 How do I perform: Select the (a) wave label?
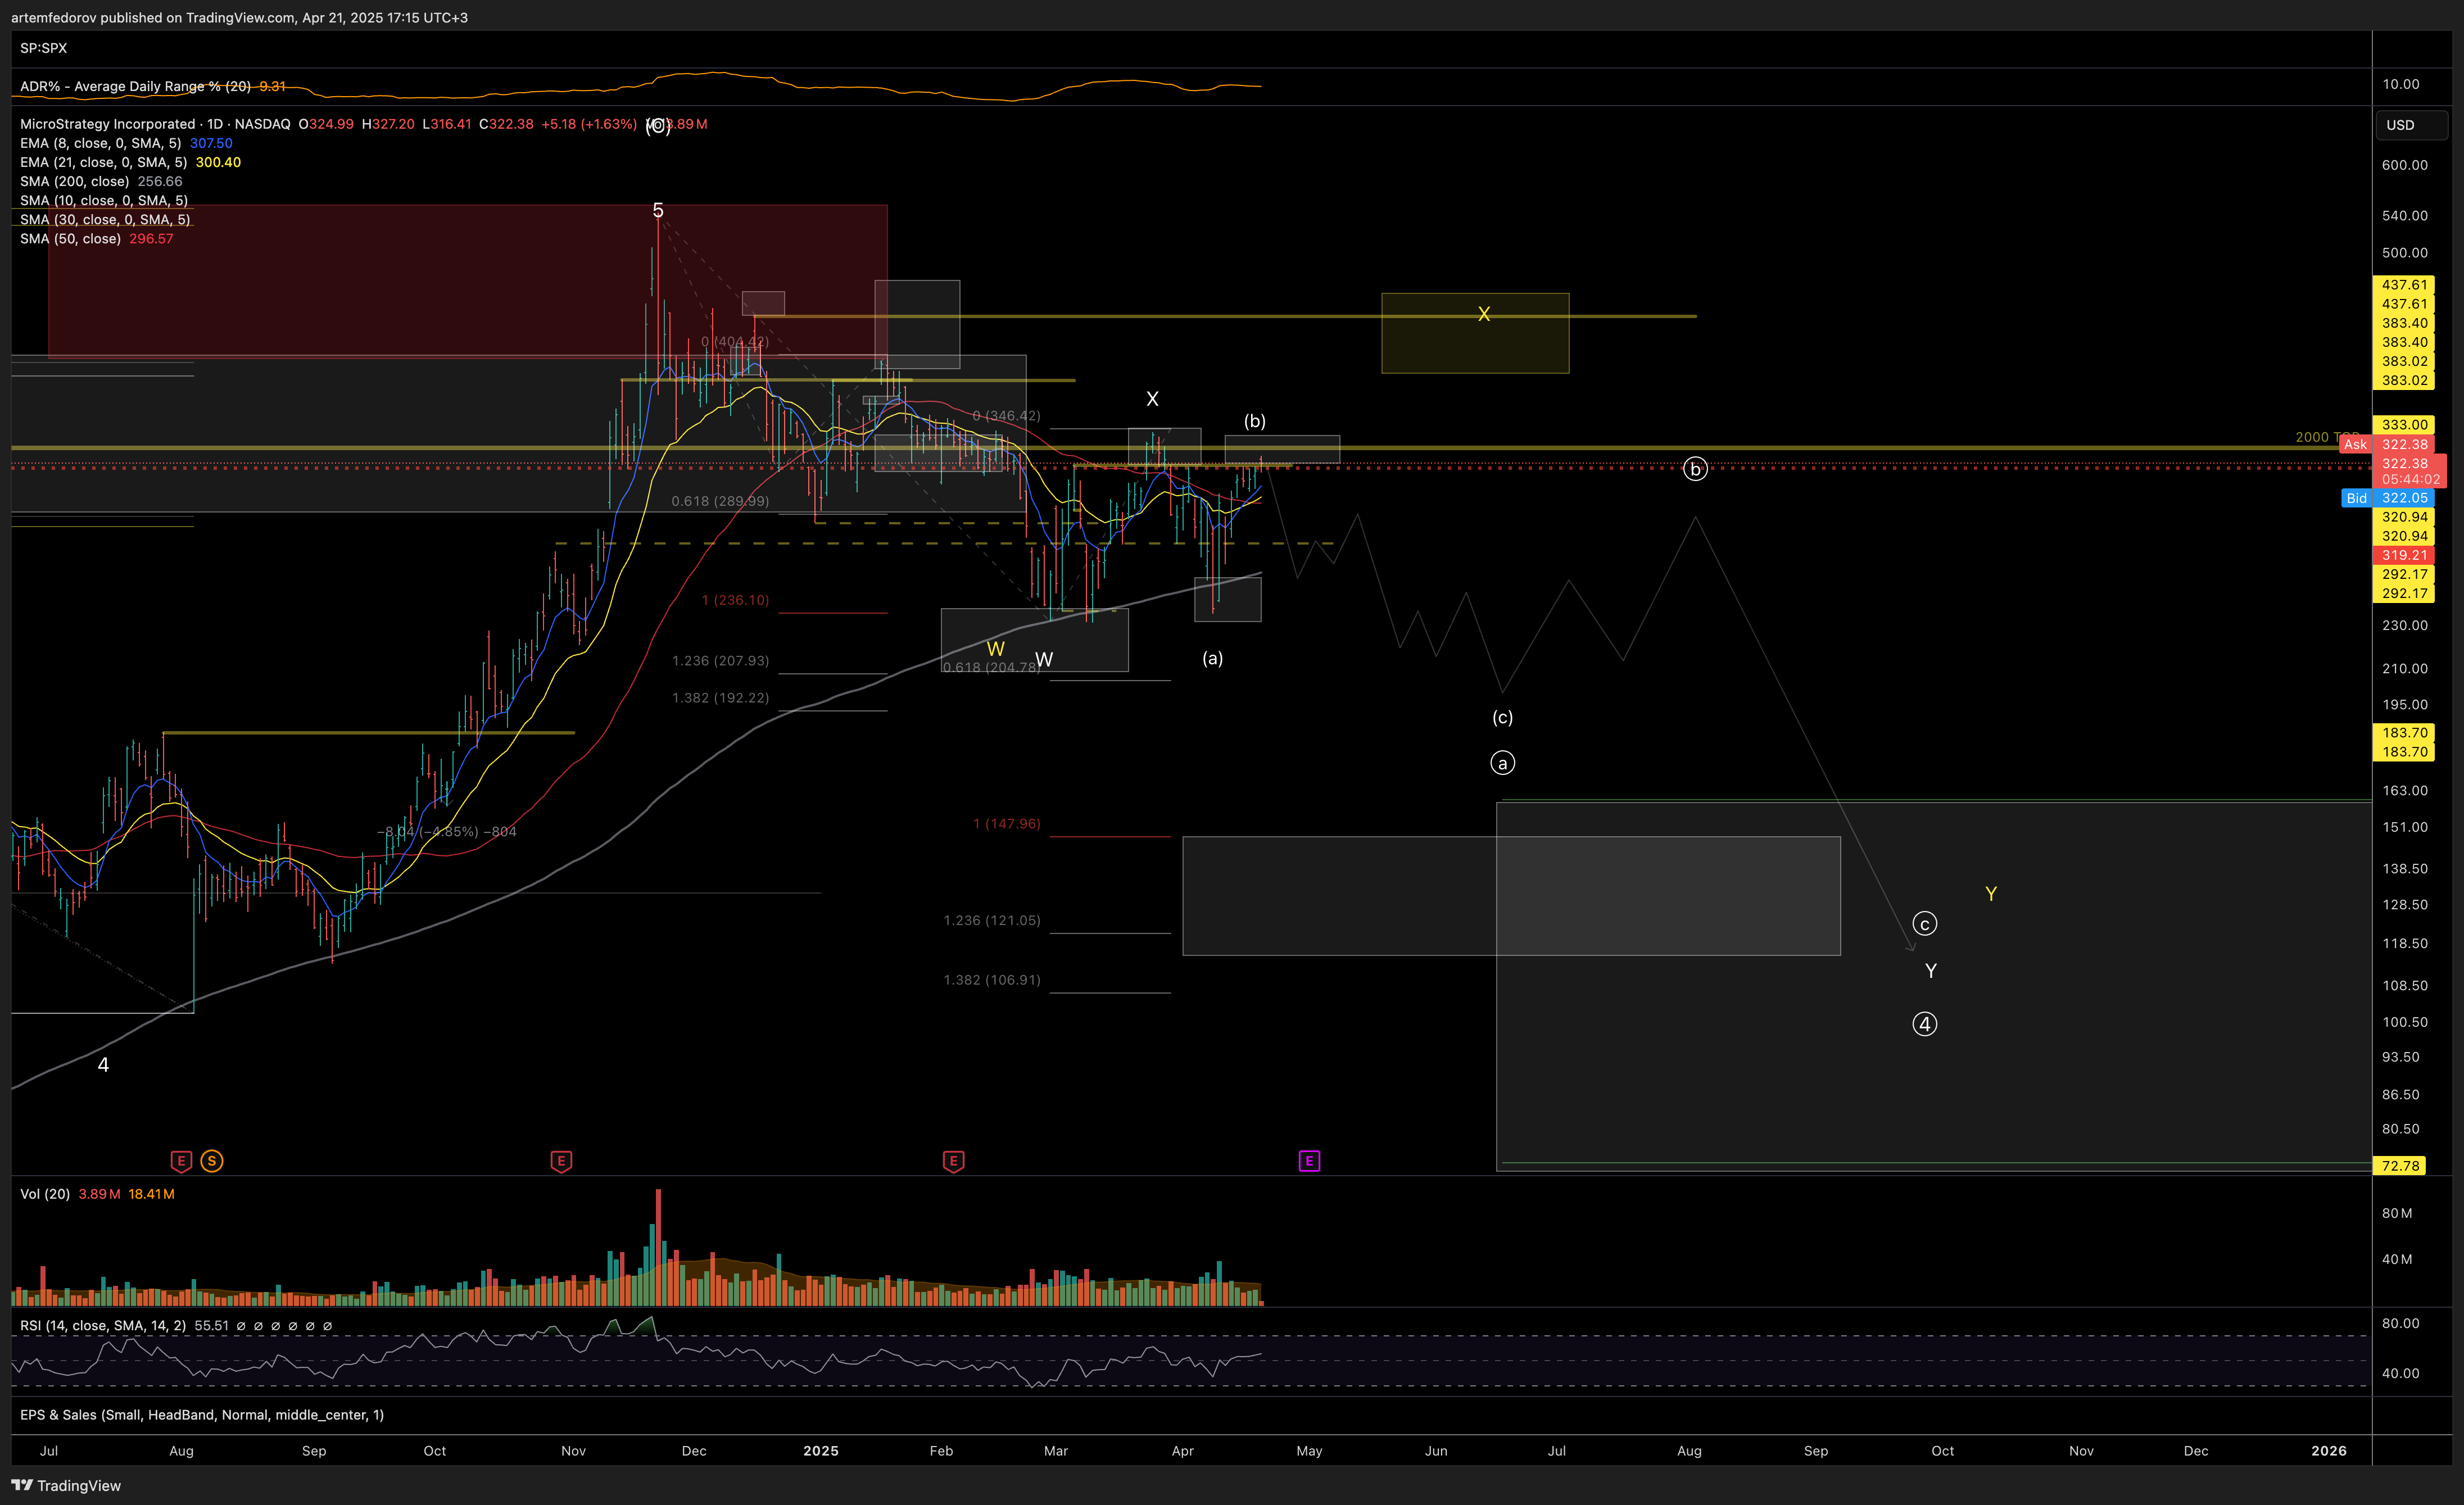click(x=1212, y=658)
